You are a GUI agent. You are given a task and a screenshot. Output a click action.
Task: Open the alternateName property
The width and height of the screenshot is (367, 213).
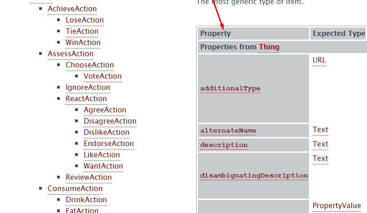click(x=228, y=131)
